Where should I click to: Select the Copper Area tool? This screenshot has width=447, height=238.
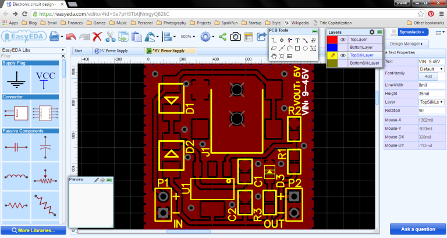coord(313,41)
